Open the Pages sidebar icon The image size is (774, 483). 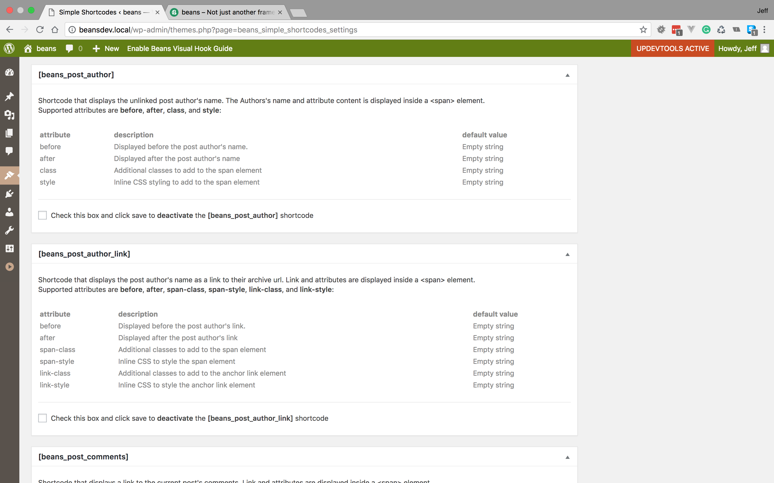coord(9,133)
